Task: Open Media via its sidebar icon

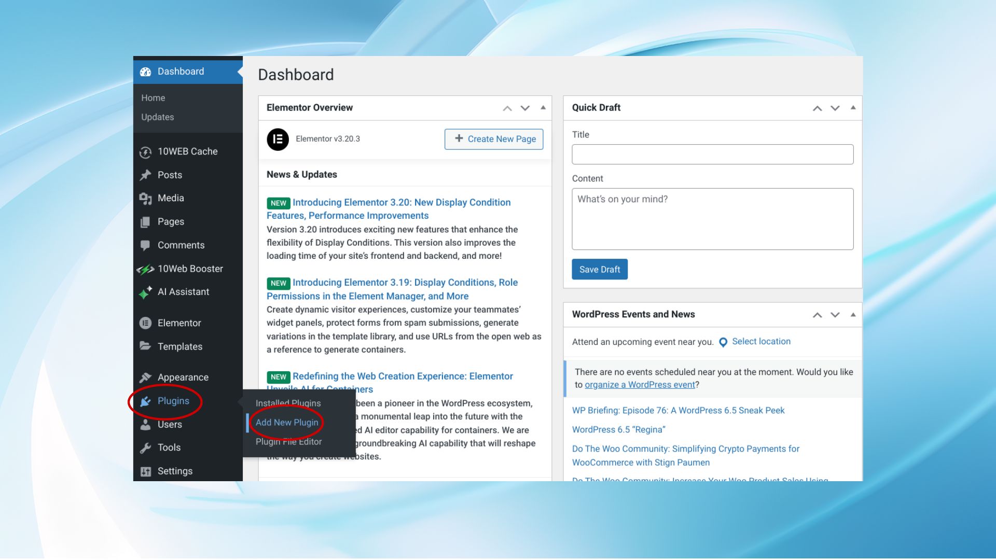Action: pos(145,199)
